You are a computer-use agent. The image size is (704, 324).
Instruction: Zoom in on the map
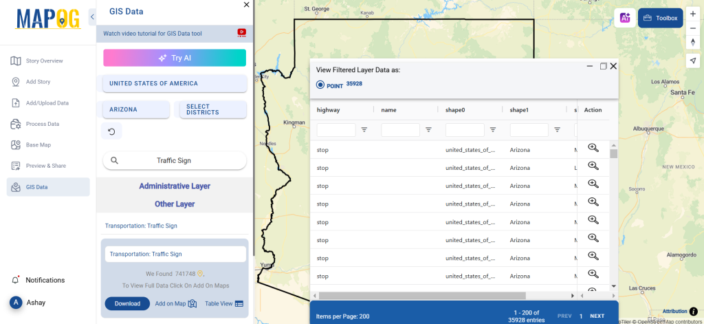pos(693,14)
